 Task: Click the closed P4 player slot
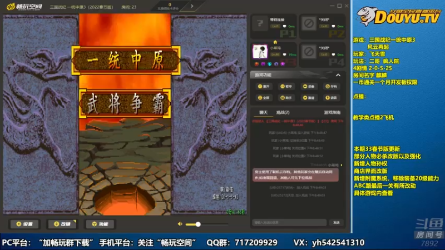(323, 55)
